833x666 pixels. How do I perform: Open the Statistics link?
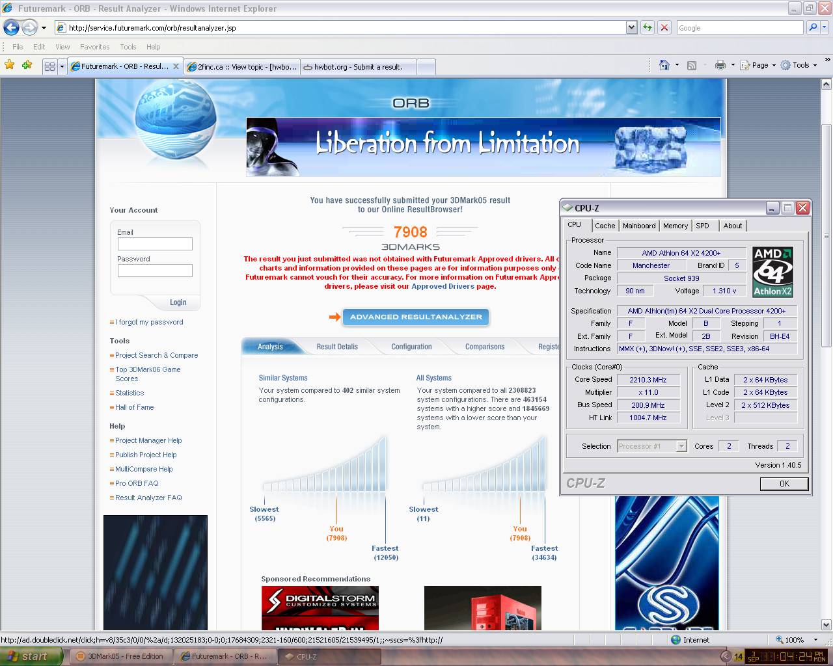pyautogui.click(x=130, y=393)
